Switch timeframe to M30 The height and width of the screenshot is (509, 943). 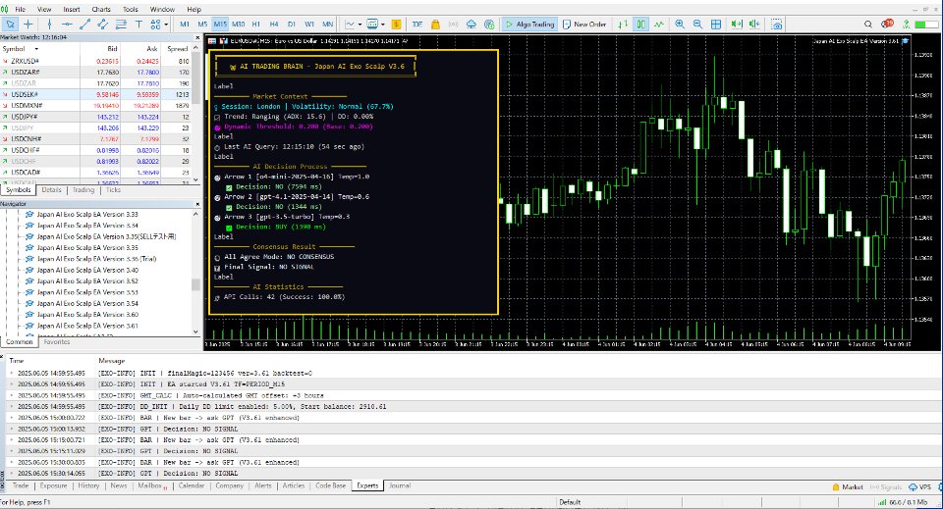pyautogui.click(x=238, y=24)
